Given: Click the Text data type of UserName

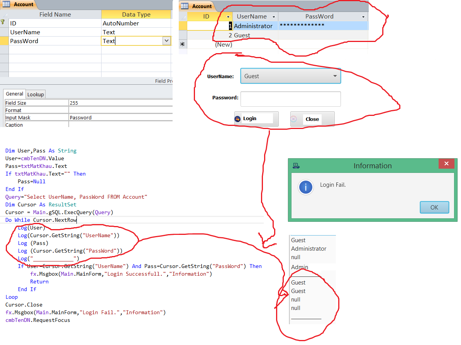Looking at the screenshot, I should (x=136, y=32).
